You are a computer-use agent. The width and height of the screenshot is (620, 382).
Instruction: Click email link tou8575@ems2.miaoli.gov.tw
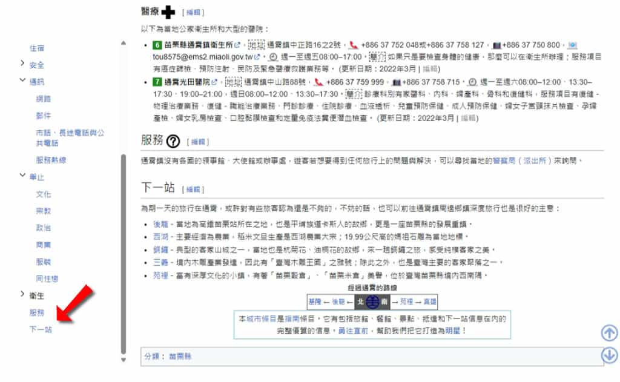pos(203,57)
